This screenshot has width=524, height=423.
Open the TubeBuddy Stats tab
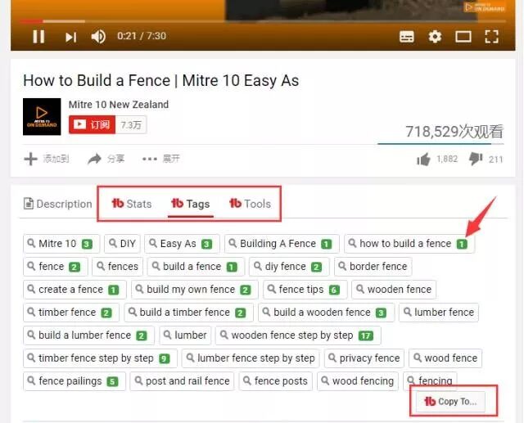click(x=131, y=204)
